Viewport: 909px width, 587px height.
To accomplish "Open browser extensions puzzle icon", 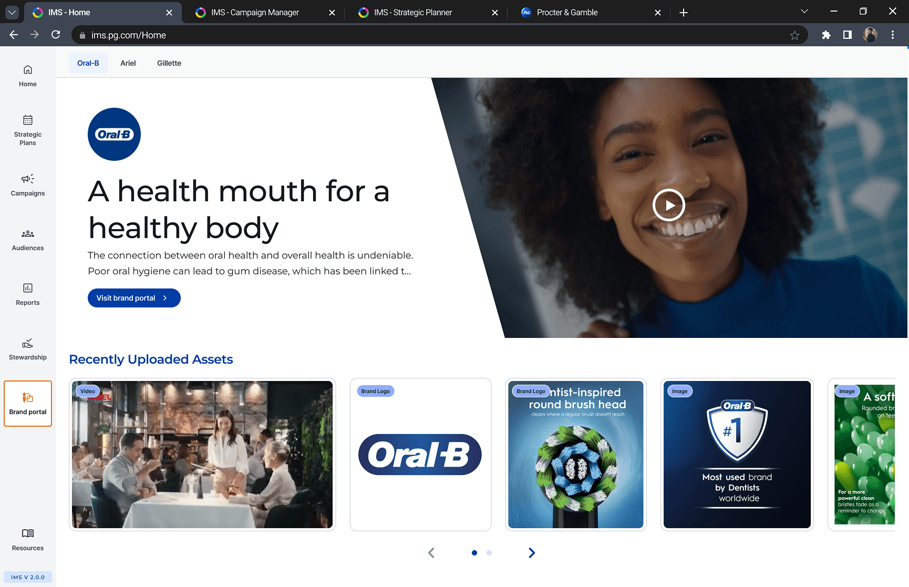I will (x=826, y=35).
